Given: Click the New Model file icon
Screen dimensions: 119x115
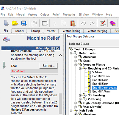Looking at the screenshot, I should (6, 23).
